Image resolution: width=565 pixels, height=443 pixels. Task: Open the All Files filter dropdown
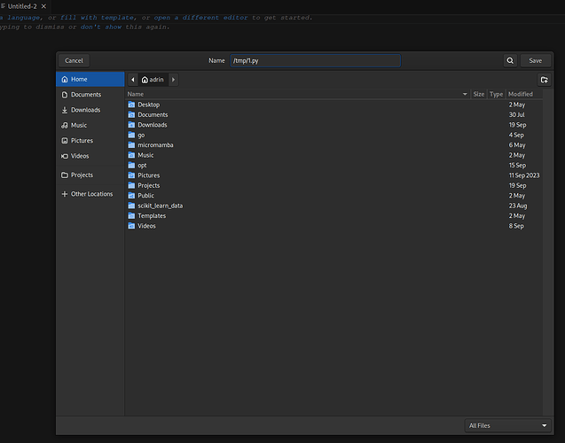(507, 425)
